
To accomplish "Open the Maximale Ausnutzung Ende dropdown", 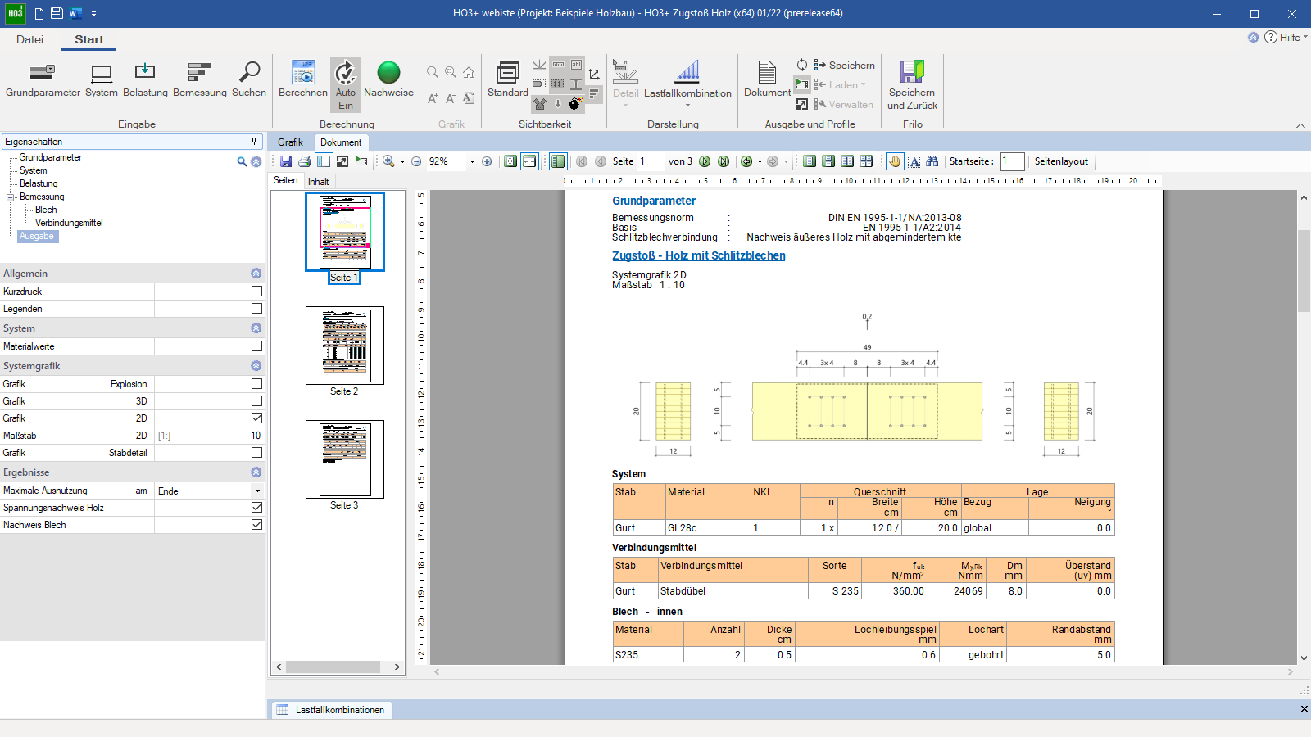I will pyautogui.click(x=257, y=491).
